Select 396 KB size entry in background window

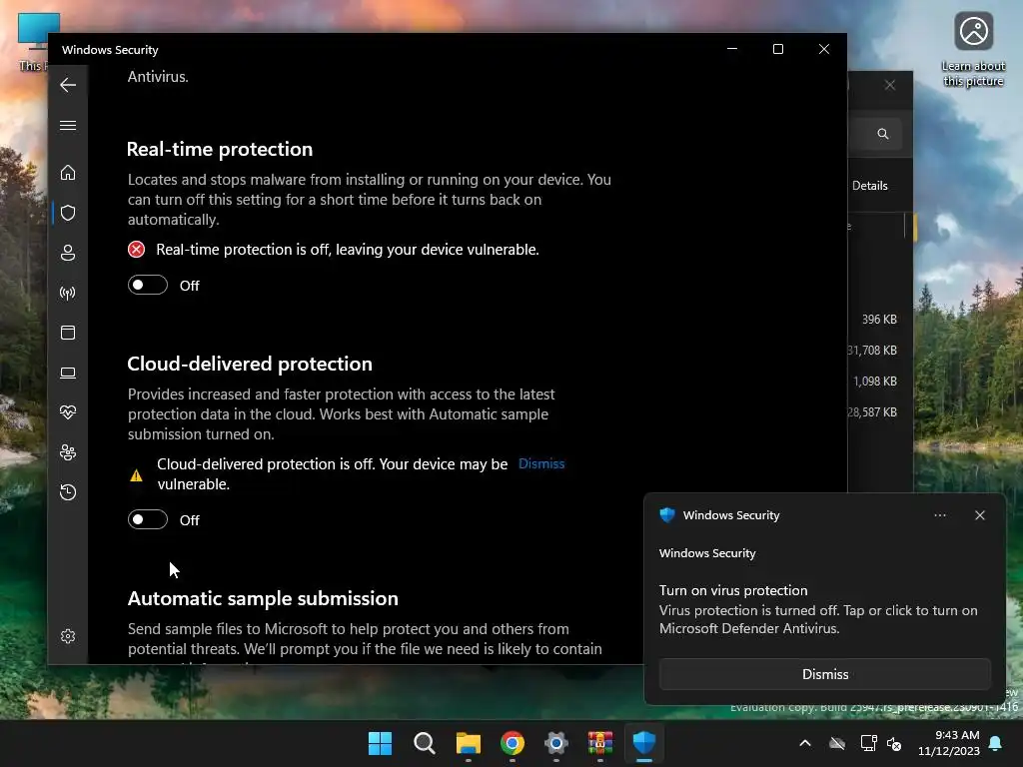pos(879,319)
